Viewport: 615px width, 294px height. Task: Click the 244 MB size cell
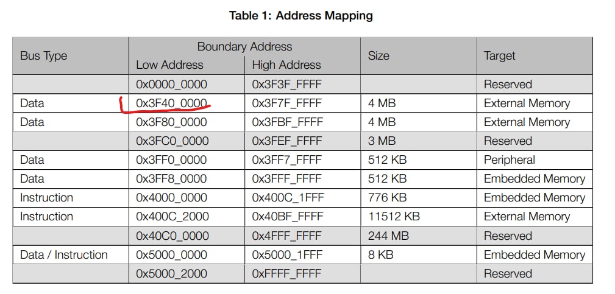[x=387, y=236]
